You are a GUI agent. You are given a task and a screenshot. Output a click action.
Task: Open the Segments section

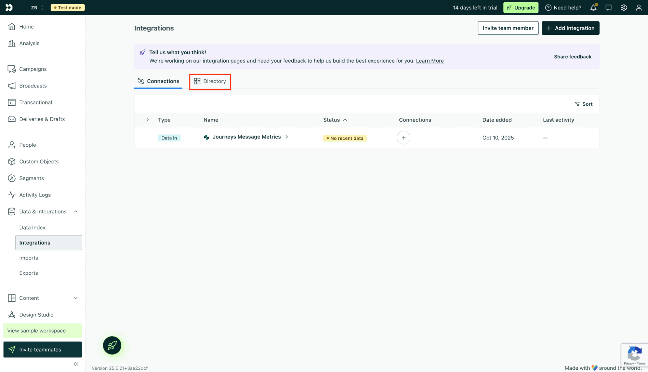tap(31, 178)
